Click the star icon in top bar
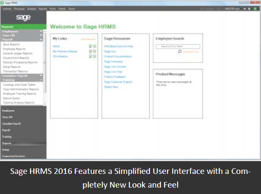The width and height of the screenshot is (261, 194). tap(245, 9)
